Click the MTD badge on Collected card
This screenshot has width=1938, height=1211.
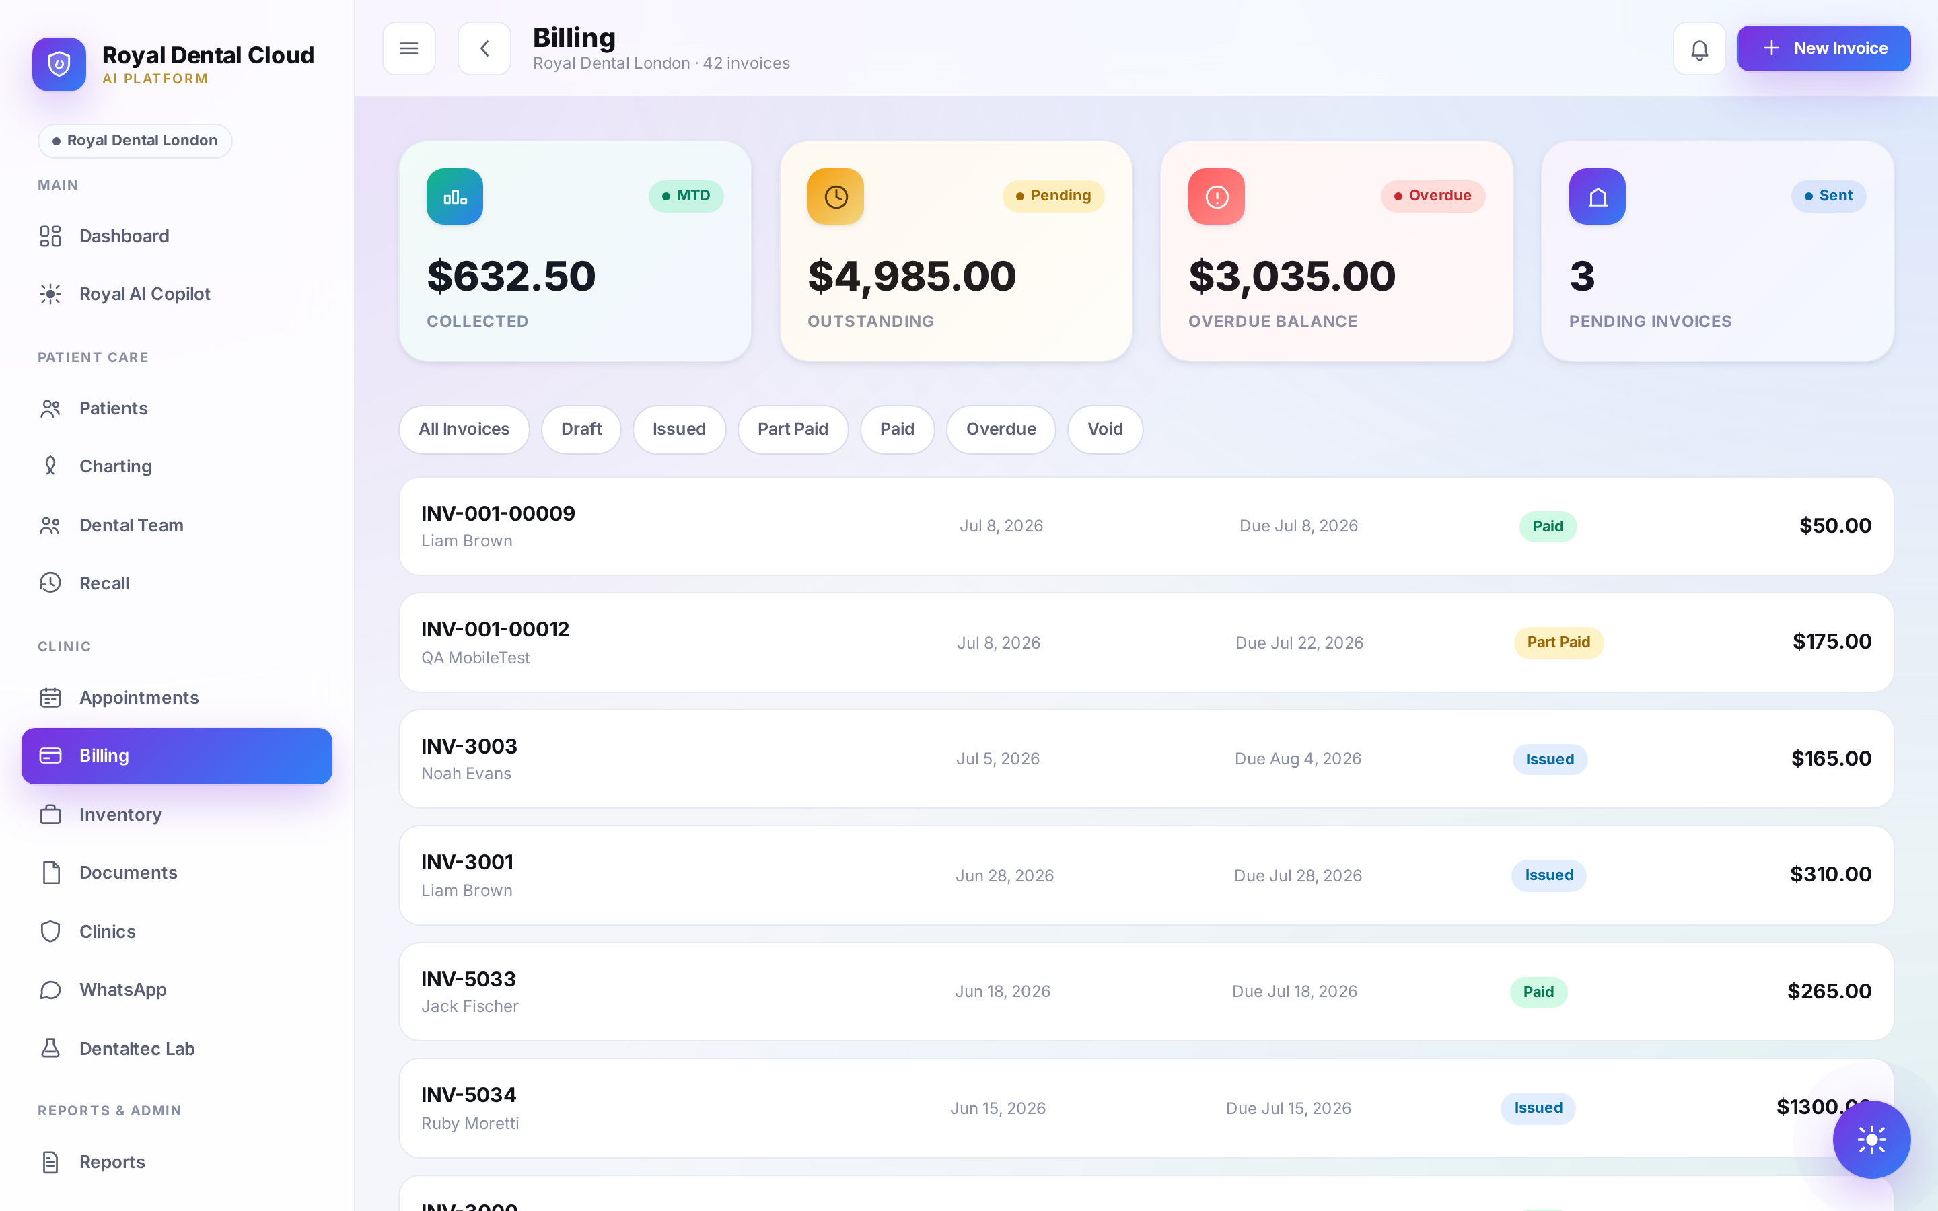(686, 196)
